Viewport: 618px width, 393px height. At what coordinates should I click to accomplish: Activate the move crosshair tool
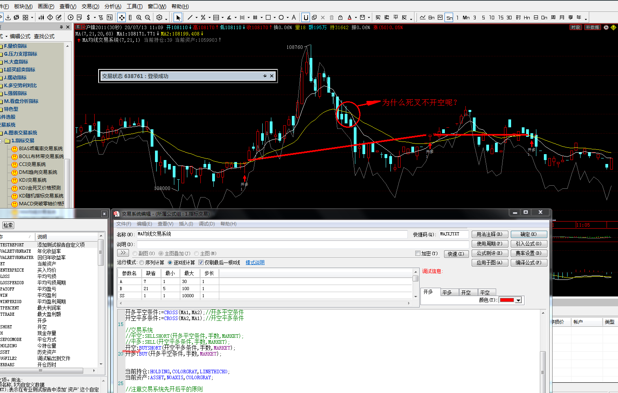tap(121, 17)
